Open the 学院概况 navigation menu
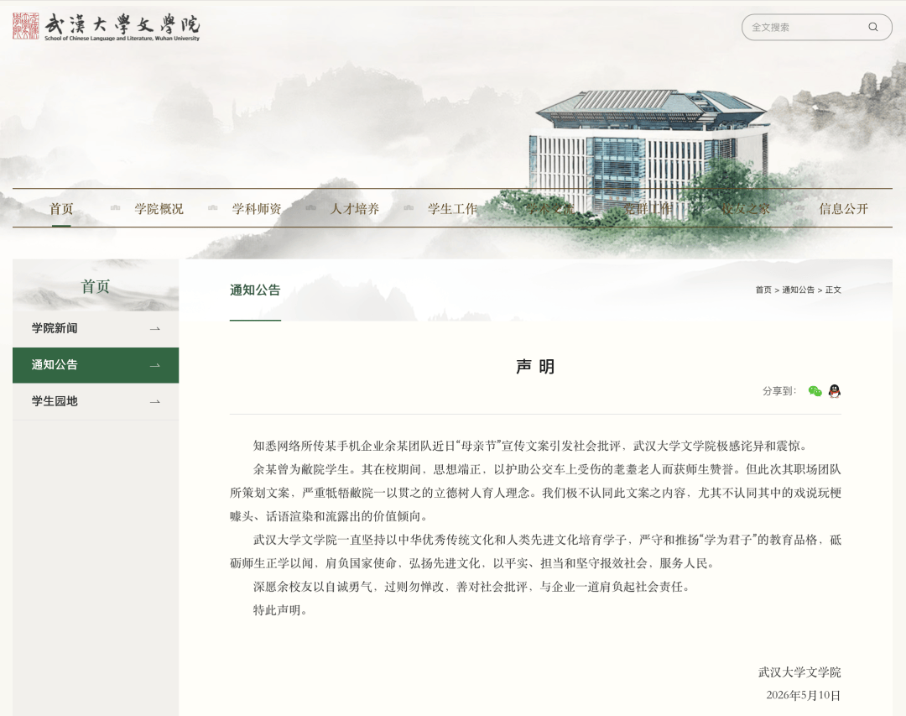Screen dimensions: 906x716 pos(159,209)
